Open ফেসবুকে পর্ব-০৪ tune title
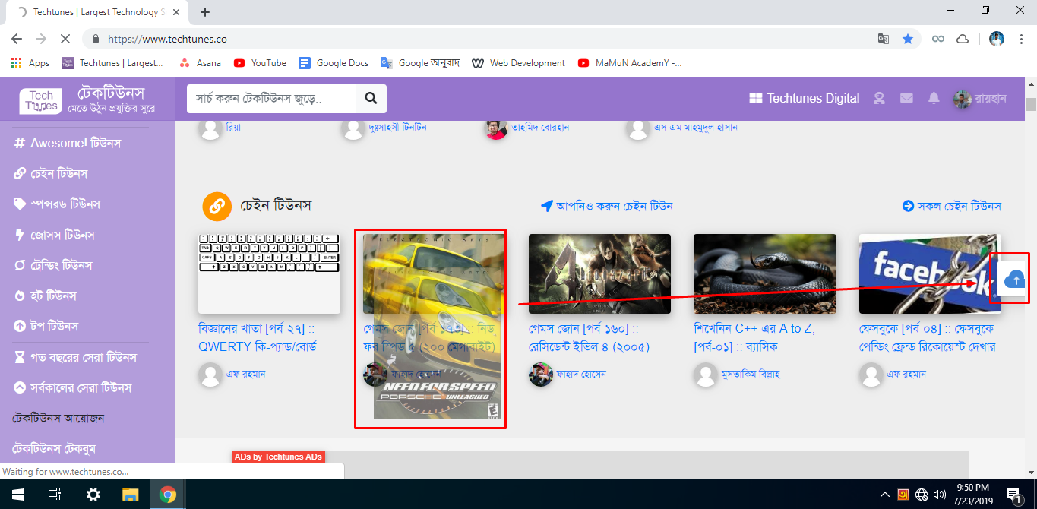Viewport: 1037px width, 509px height. [x=928, y=338]
